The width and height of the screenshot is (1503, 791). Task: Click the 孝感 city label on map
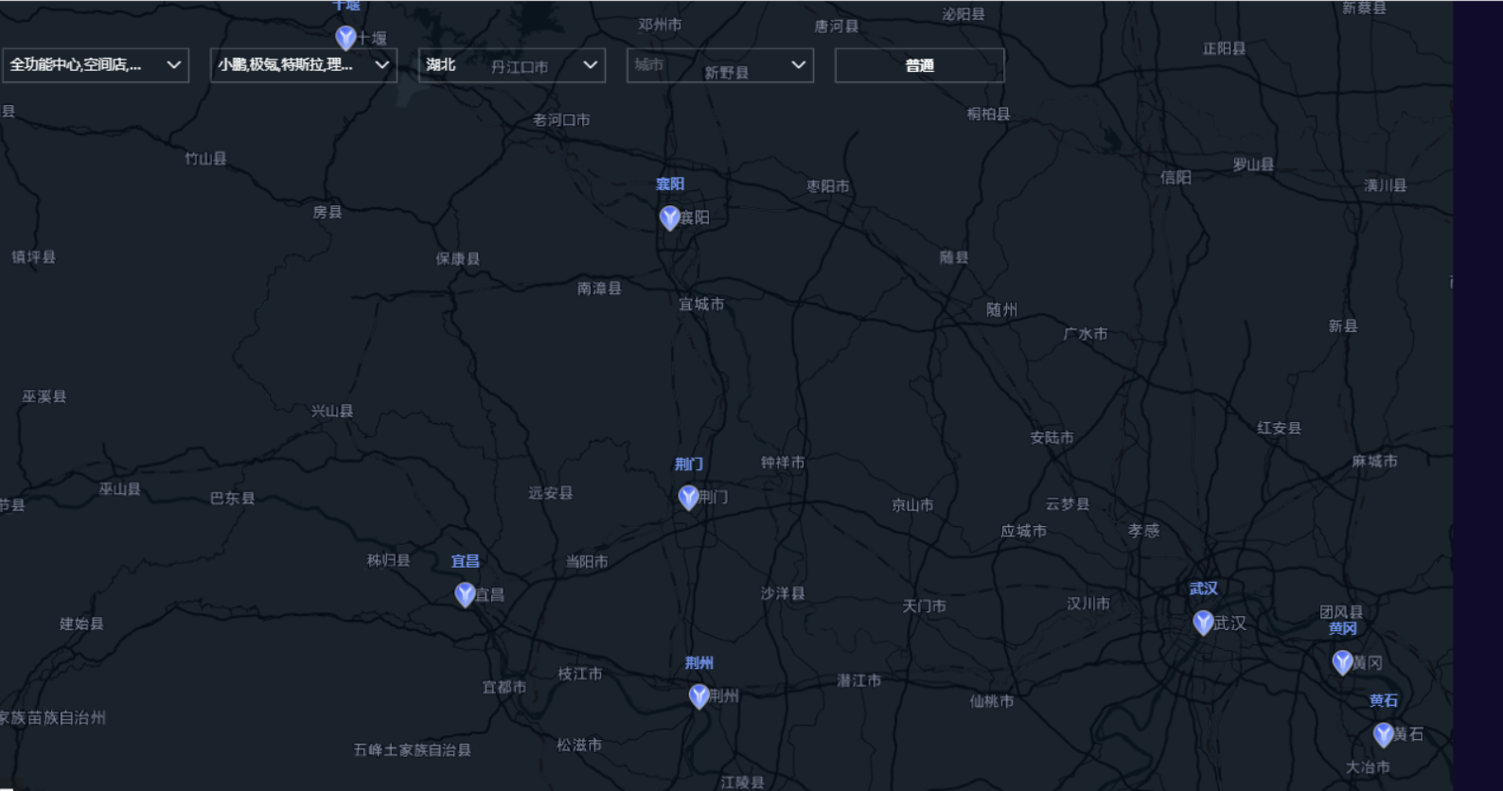1143,531
